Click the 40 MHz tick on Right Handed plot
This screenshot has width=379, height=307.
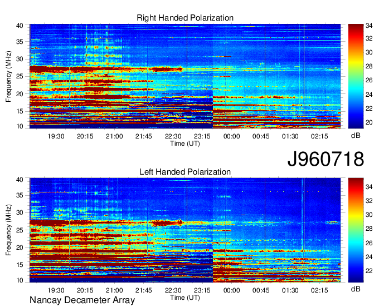click(x=20, y=26)
